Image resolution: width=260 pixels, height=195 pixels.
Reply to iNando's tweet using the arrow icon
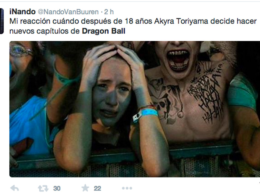[x=15, y=188]
